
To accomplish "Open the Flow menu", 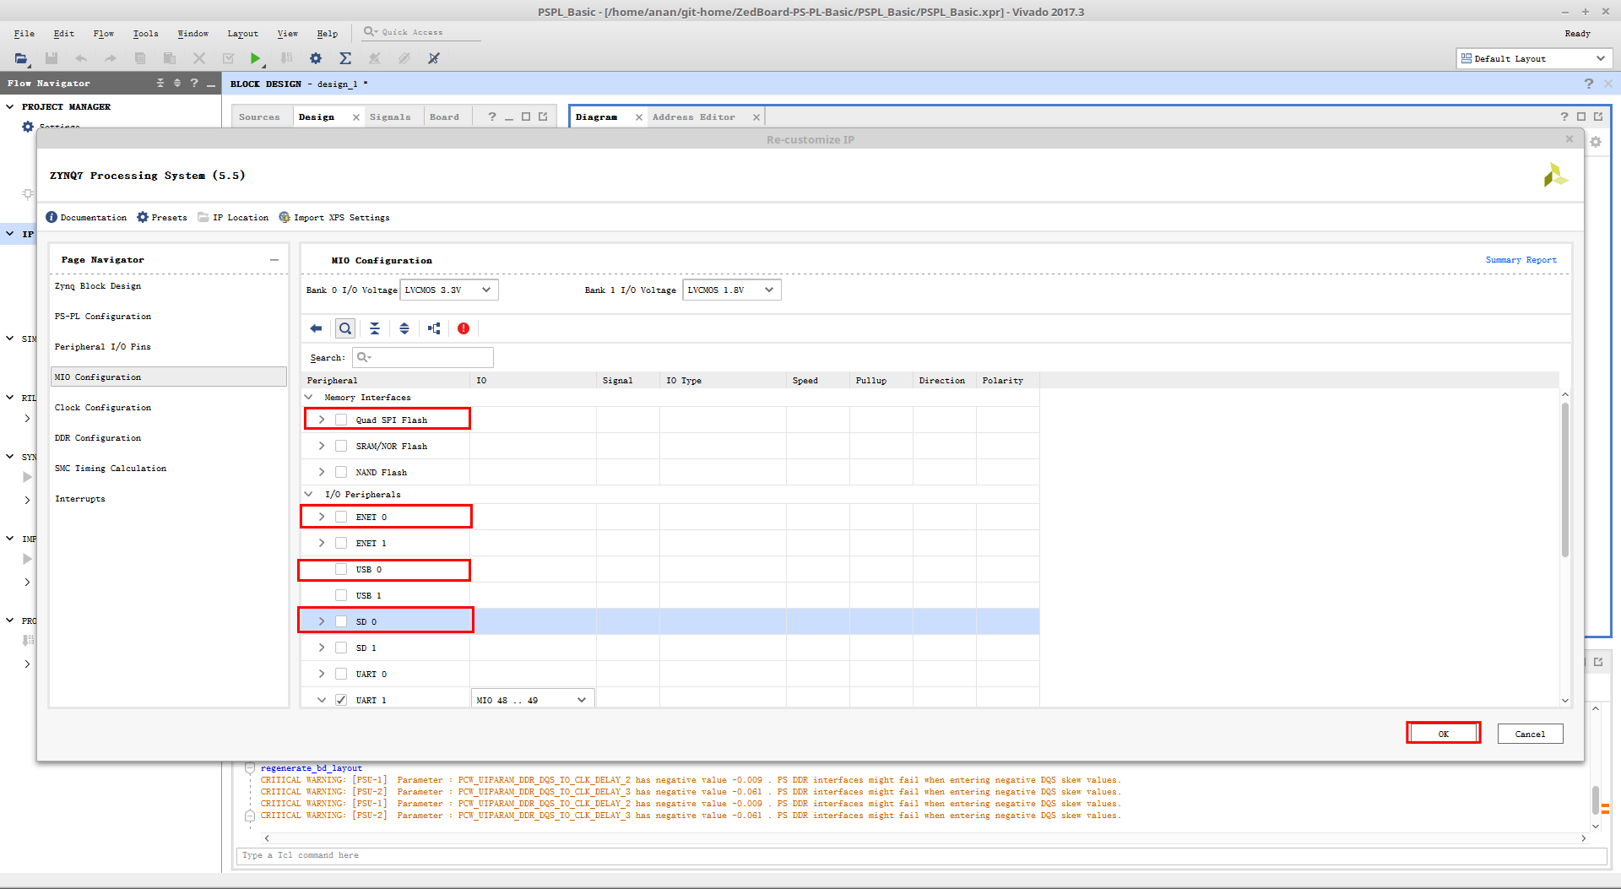I will click(x=104, y=33).
